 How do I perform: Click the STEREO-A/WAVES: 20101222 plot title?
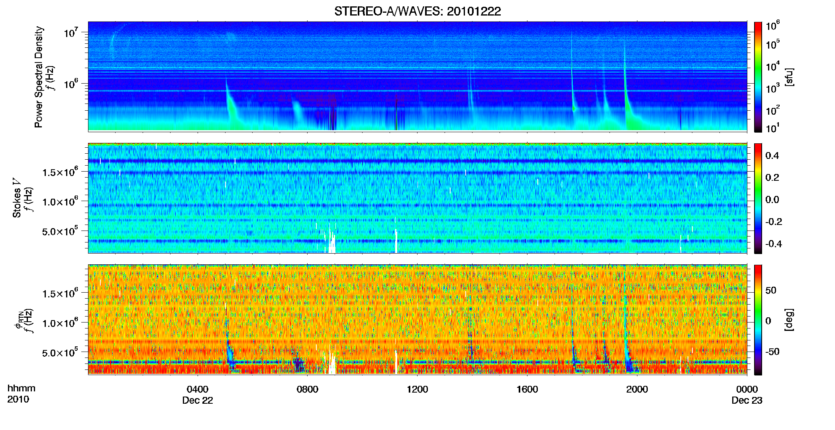[417, 11]
